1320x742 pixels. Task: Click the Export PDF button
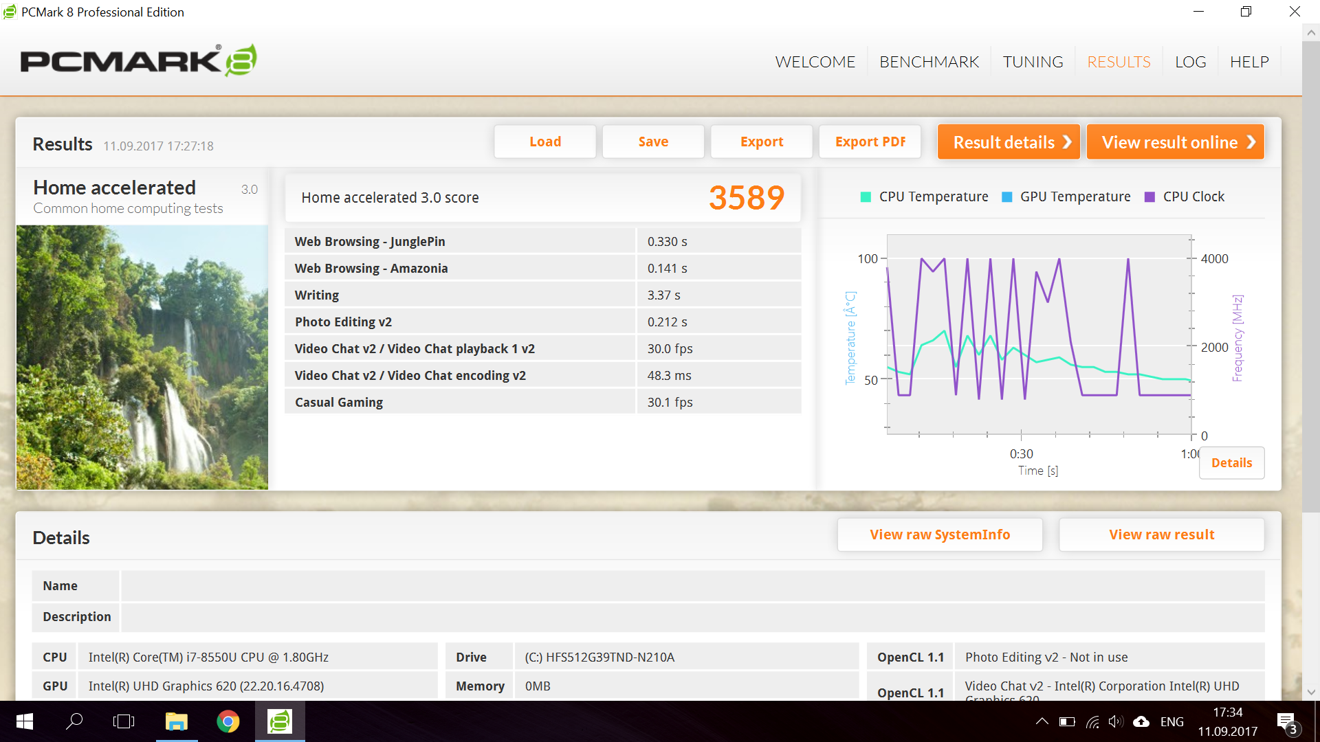(870, 142)
